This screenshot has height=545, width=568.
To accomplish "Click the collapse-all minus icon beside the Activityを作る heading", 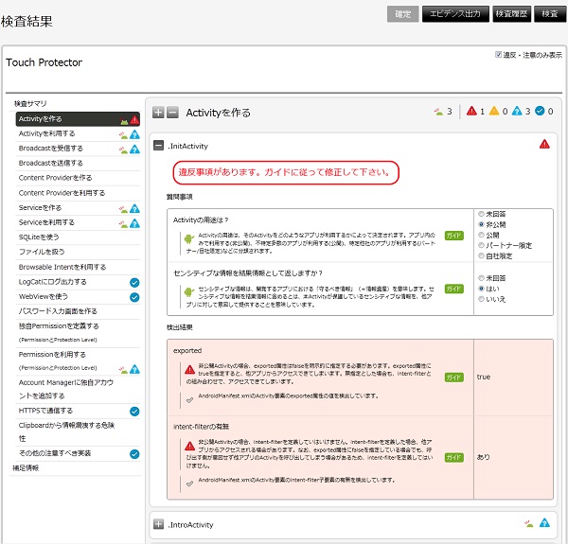I will click(x=172, y=113).
